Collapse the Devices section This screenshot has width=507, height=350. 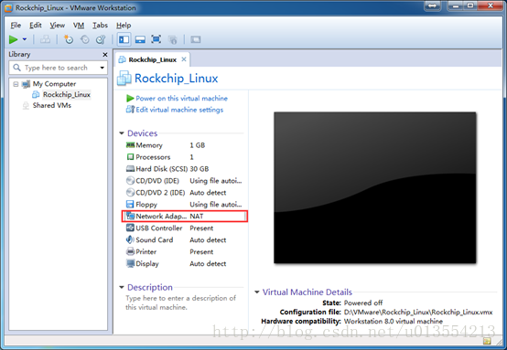[x=122, y=133]
